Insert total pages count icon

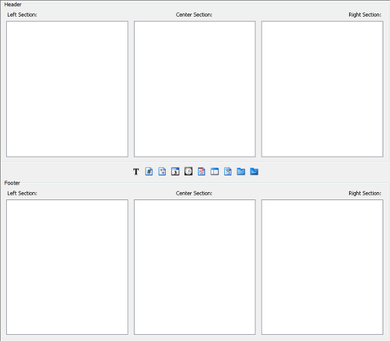[162, 171]
